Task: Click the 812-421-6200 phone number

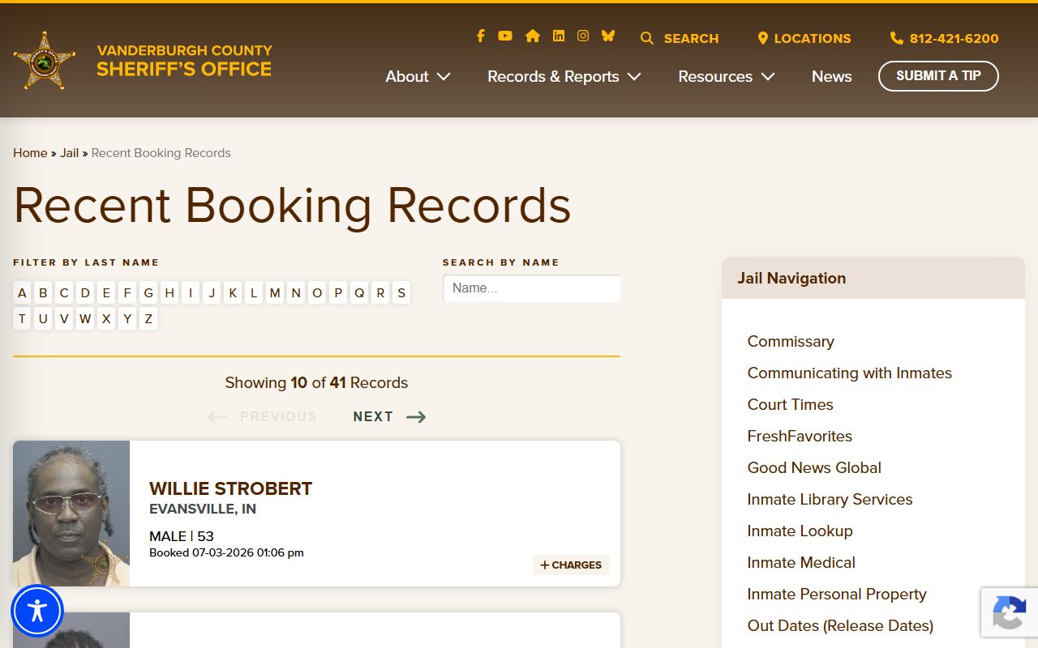Action: 954,38
